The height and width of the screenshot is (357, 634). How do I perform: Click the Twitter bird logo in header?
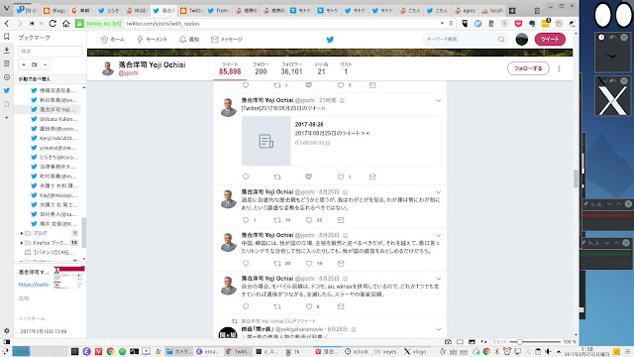(330, 40)
